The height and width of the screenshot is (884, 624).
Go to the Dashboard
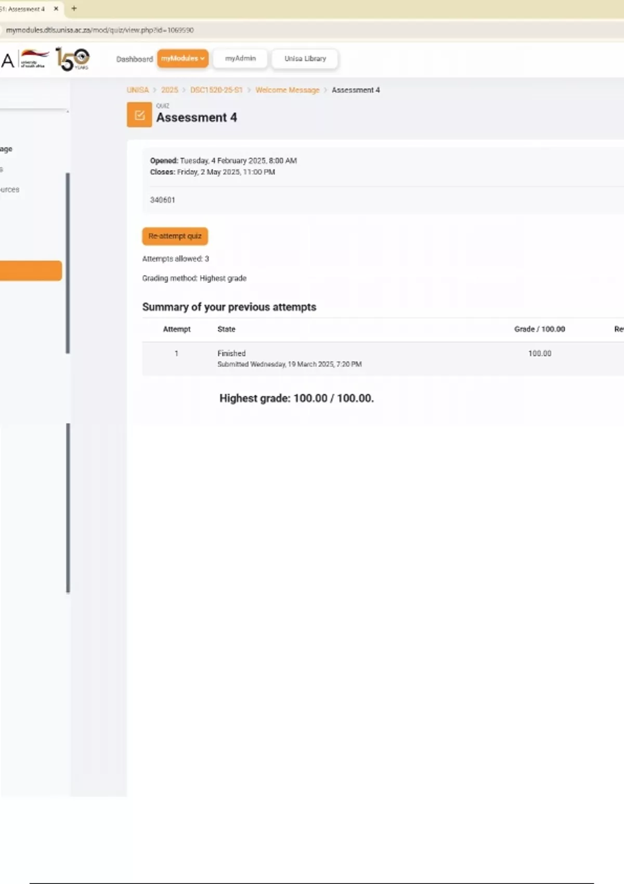[134, 59]
